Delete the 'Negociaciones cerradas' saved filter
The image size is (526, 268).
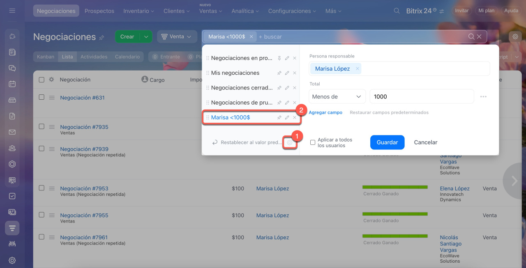[295, 88]
